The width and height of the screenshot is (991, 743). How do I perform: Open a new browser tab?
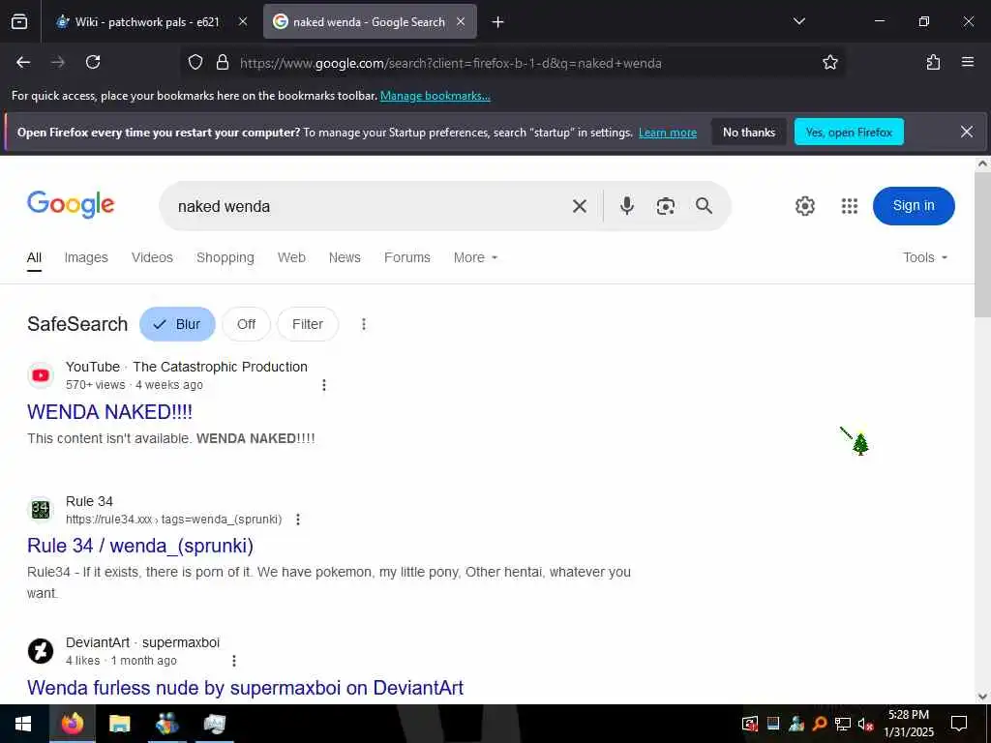[x=498, y=22]
